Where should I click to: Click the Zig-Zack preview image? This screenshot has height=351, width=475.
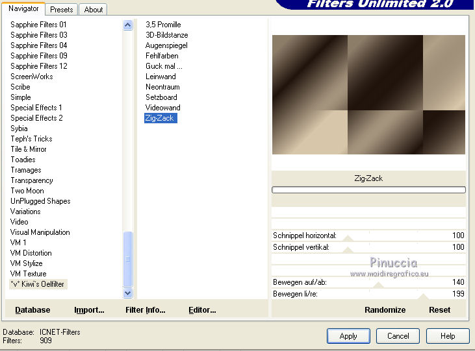pos(368,95)
